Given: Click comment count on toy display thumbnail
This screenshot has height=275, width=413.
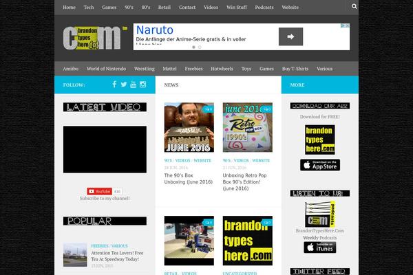Looking at the screenshot, I should pyautogui.click(x=209, y=223).
